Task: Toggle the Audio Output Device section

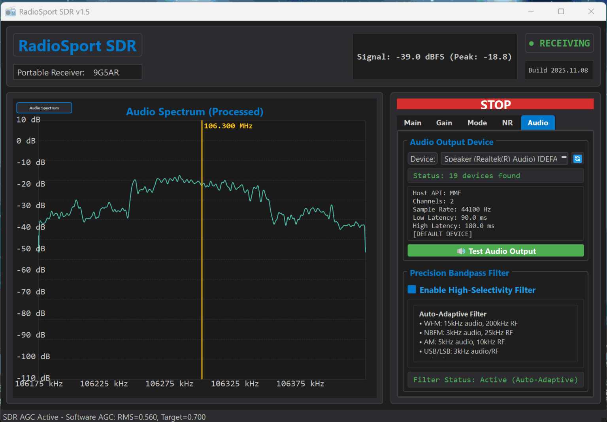Action: (451, 142)
